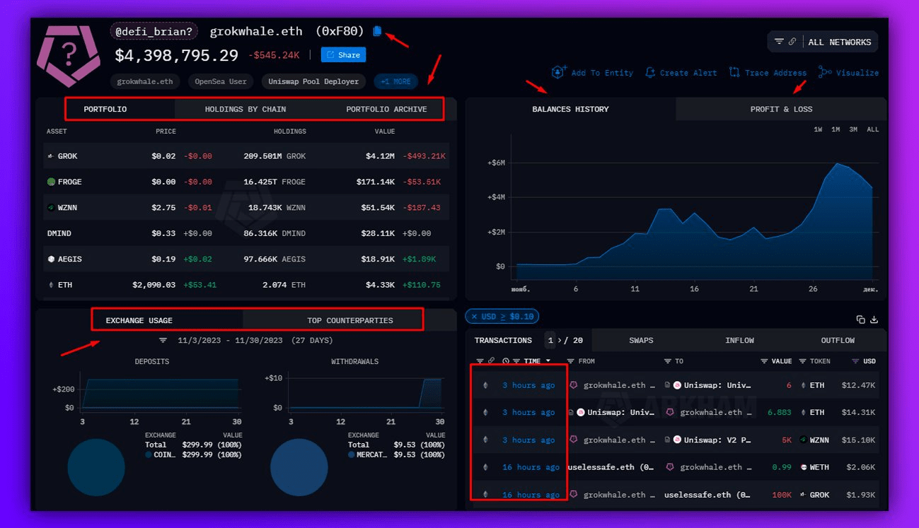Click the blue Share button
This screenshot has width=919, height=528.
pos(343,54)
